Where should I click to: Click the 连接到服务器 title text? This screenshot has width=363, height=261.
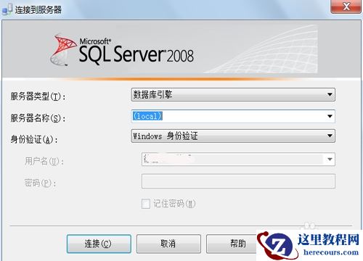[x=38, y=10]
